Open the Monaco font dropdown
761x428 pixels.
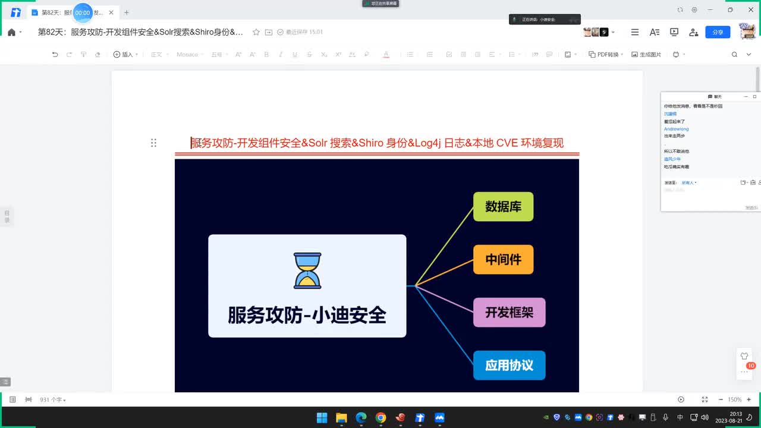tap(190, 54)
